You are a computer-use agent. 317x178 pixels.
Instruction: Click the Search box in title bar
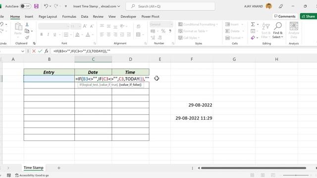(x=170, y=6)
